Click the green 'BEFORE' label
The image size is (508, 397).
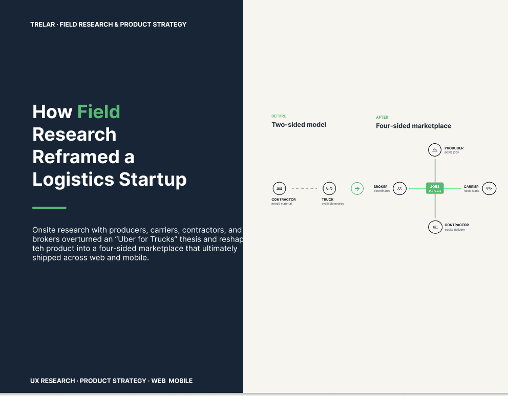tap(279, 116)
